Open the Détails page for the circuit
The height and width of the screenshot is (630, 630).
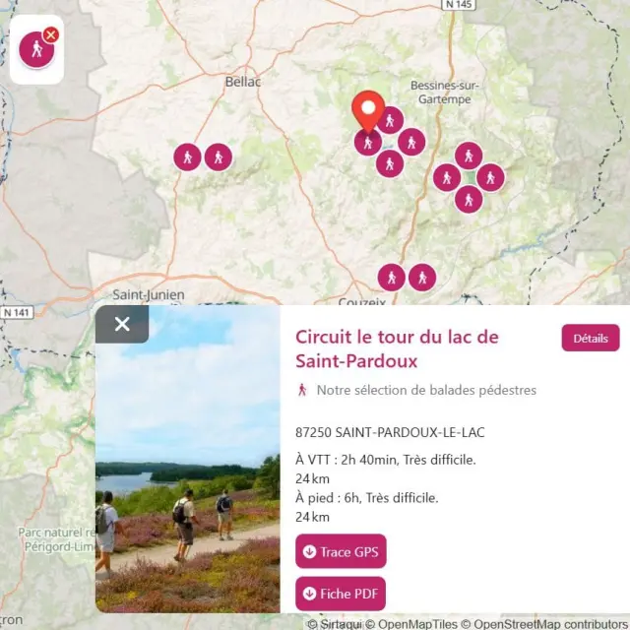[591, 338]
